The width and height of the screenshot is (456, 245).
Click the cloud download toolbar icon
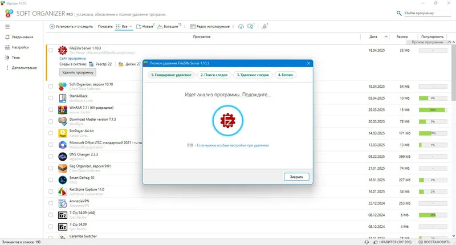pos(241,26)
